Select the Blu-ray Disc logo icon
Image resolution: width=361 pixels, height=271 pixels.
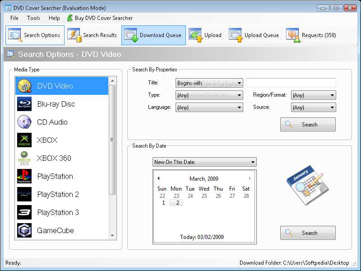click(x=24, y=104)
